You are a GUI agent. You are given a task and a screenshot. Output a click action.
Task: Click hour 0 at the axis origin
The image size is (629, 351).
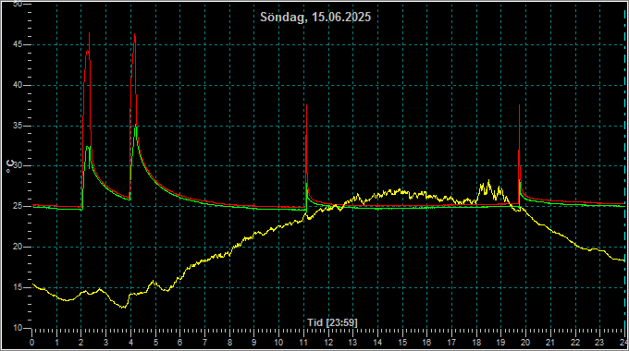[32, 343]
